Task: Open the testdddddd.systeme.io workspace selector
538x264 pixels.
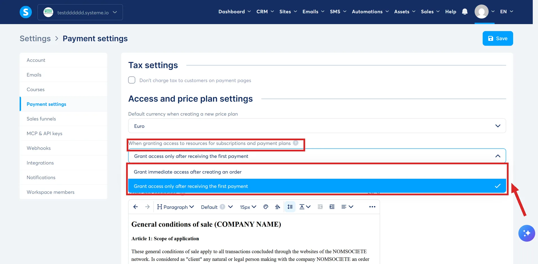Action: [x=80, y=12]
